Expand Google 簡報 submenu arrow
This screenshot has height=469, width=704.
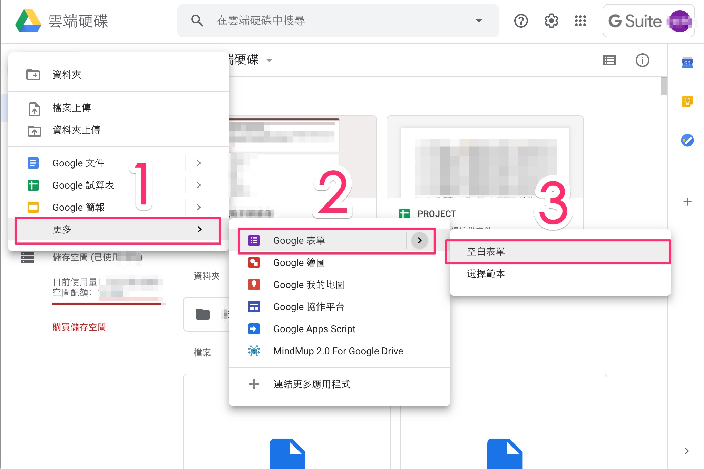[199, 207]
